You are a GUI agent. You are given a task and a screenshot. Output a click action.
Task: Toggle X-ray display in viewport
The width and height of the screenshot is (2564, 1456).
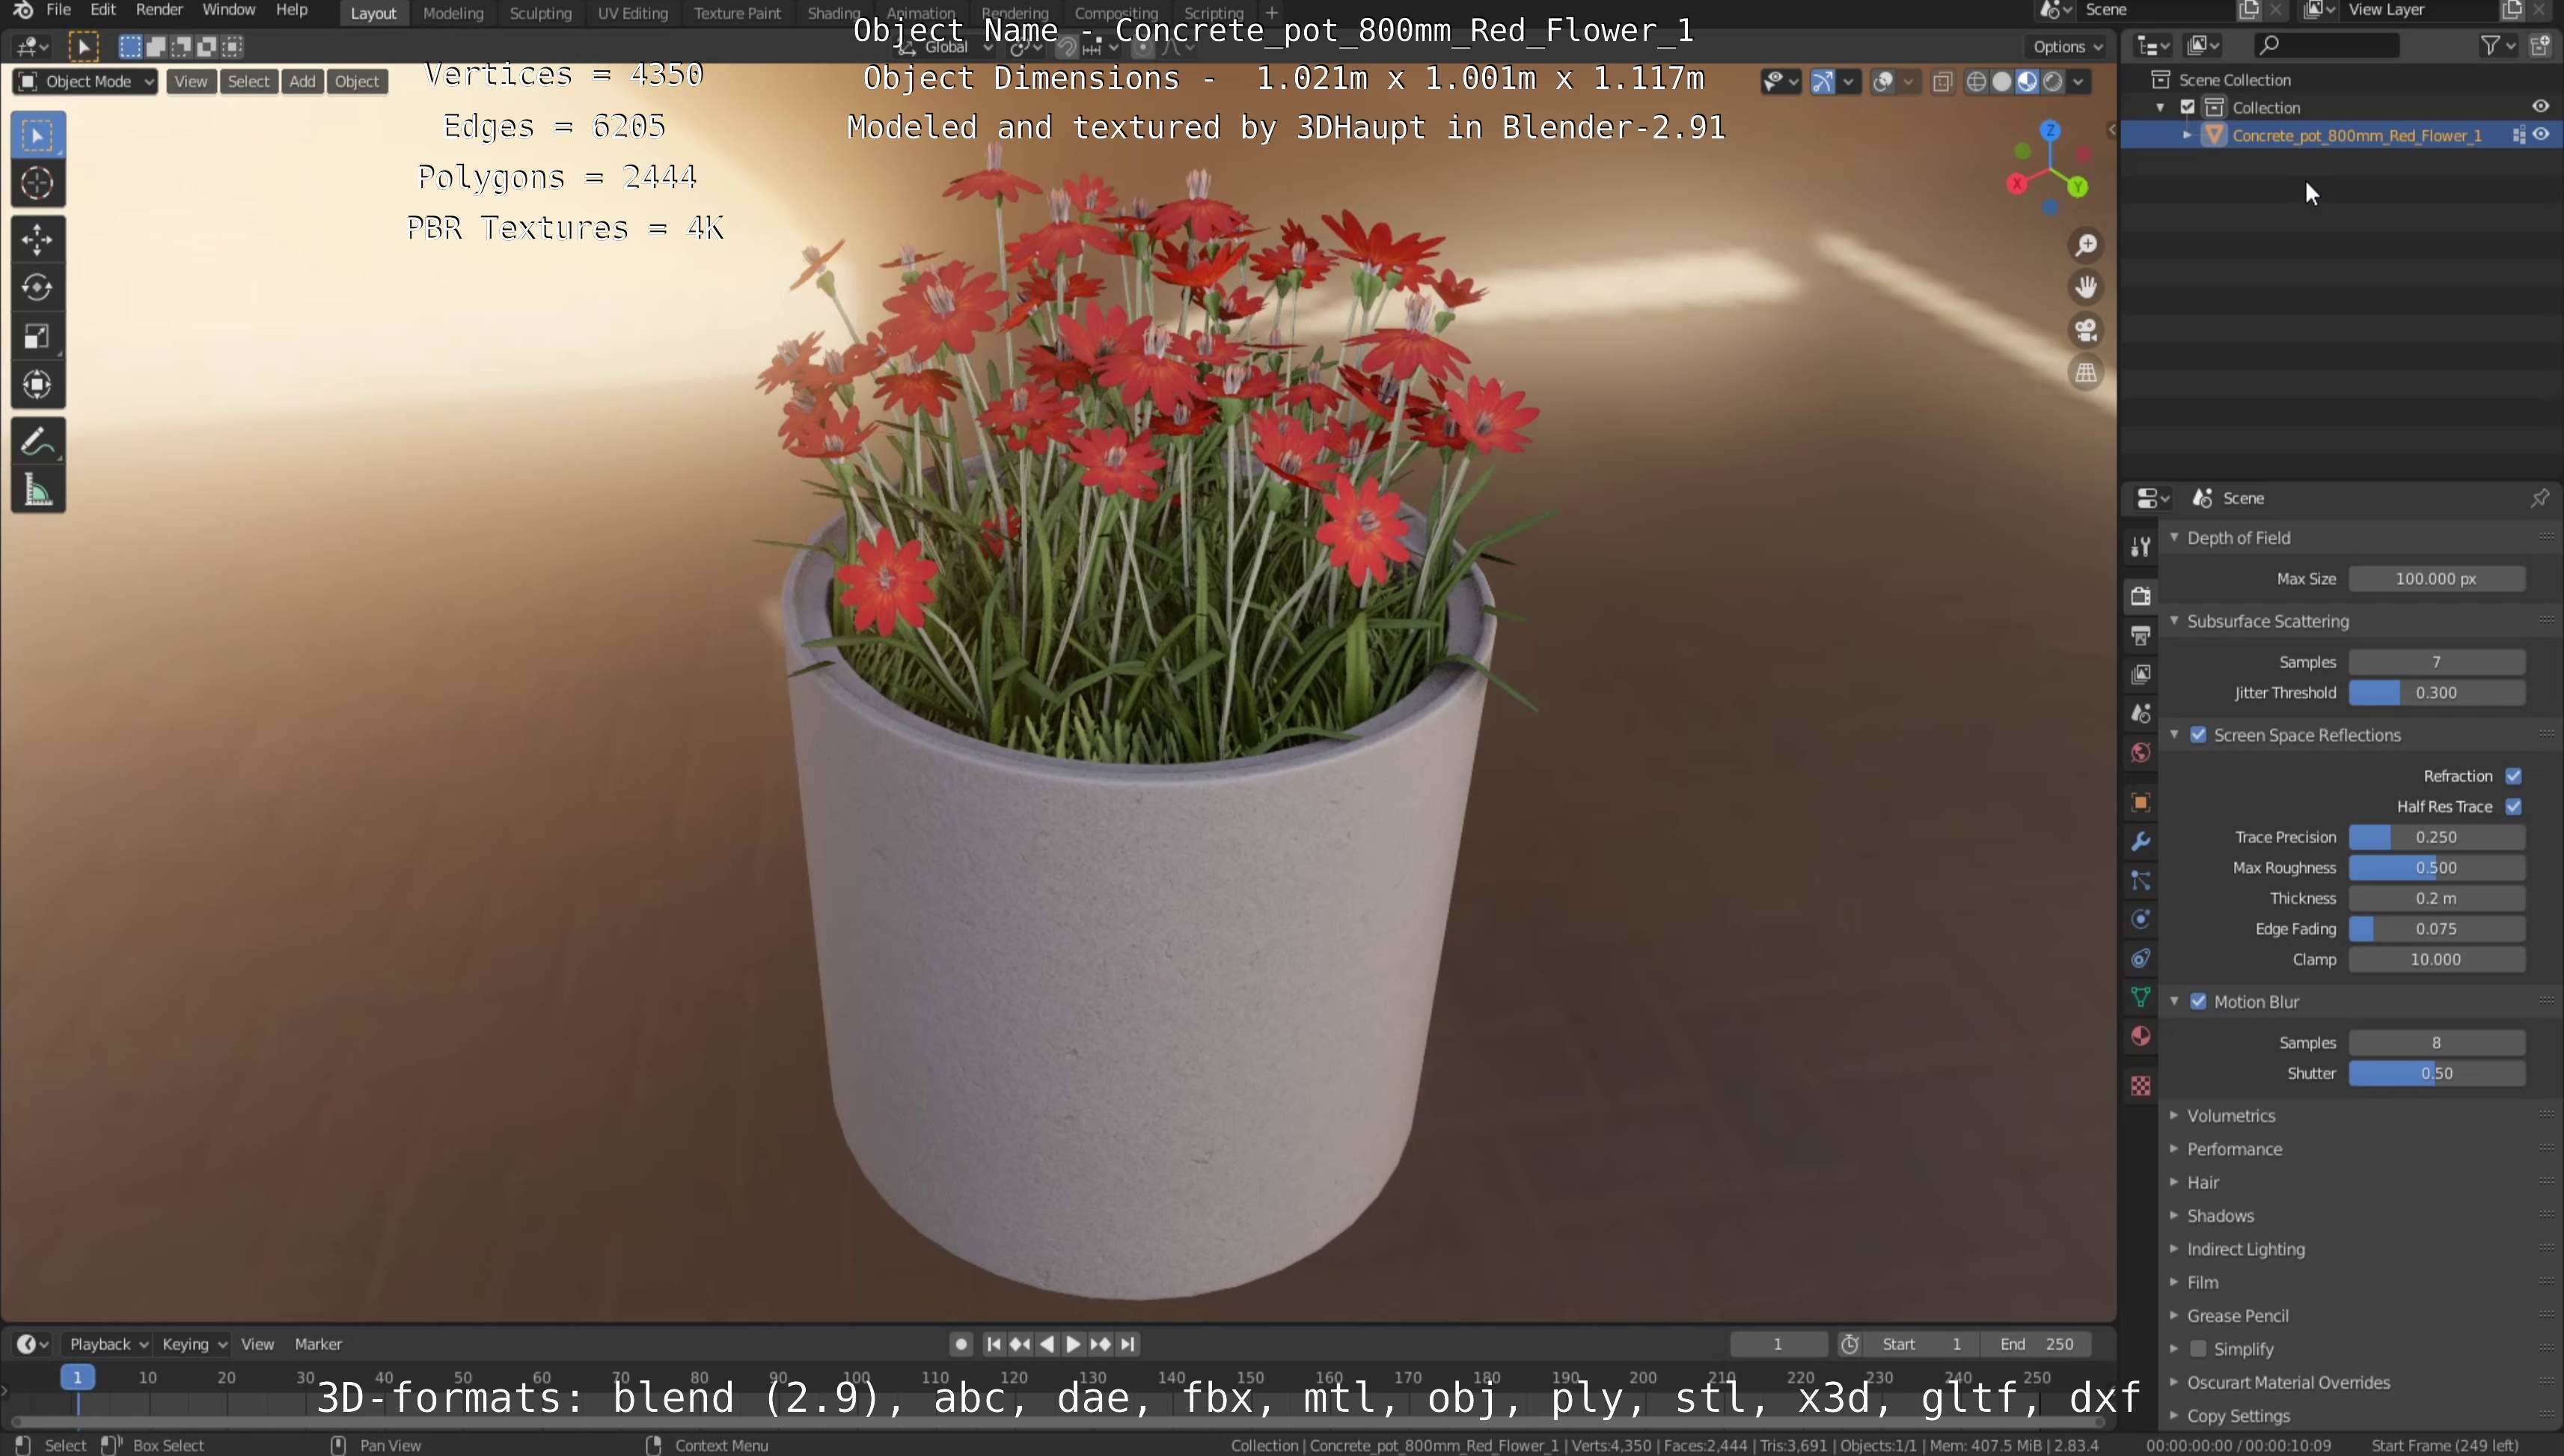(x=1942, y=82)
